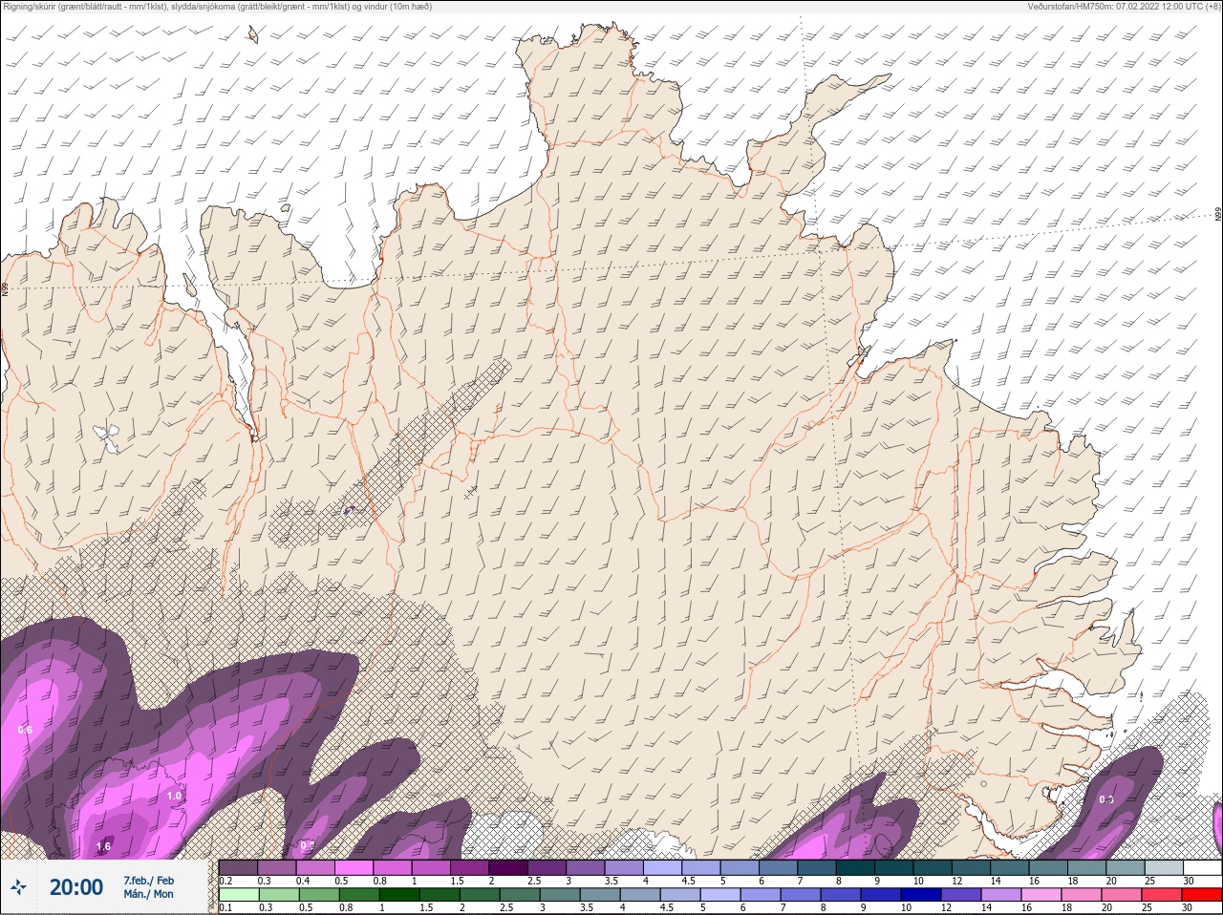Click the 0.1 label starting the rain legend scale
Screen dimensions: 1223x915
(x=225, y=907)
